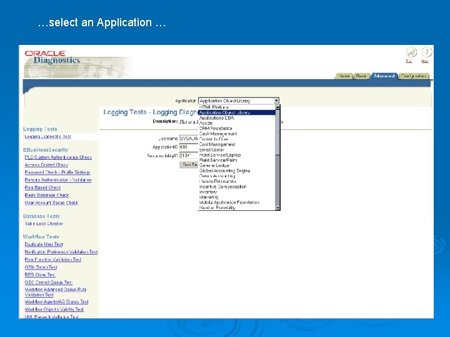This screenshot has width=450, height=337.
Task: Open User Account Based Check link
Action: (x=51, y=203)
